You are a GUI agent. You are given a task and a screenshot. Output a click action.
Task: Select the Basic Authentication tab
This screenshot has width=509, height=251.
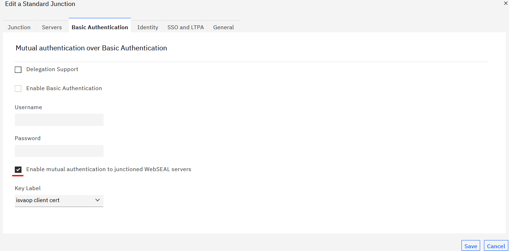(100, 27)
